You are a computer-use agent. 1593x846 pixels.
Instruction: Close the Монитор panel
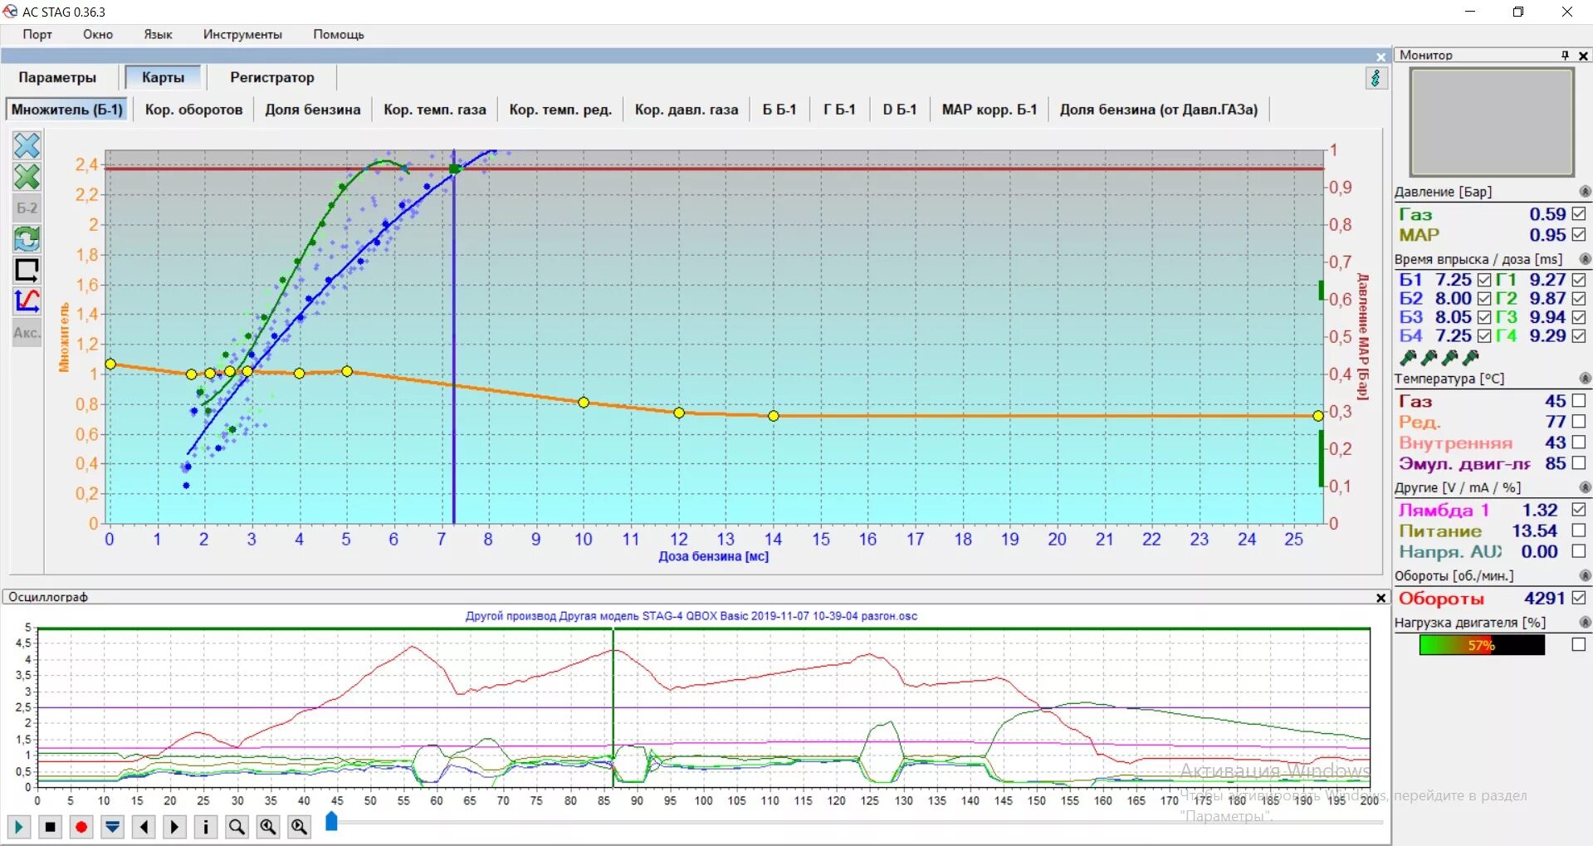pos(1583,56)
